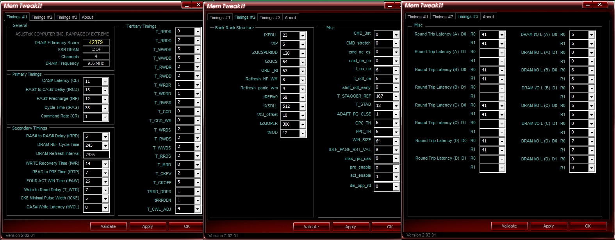Open Round Trip Latency (D) D0 R0 dropdown

click(502, 141)
